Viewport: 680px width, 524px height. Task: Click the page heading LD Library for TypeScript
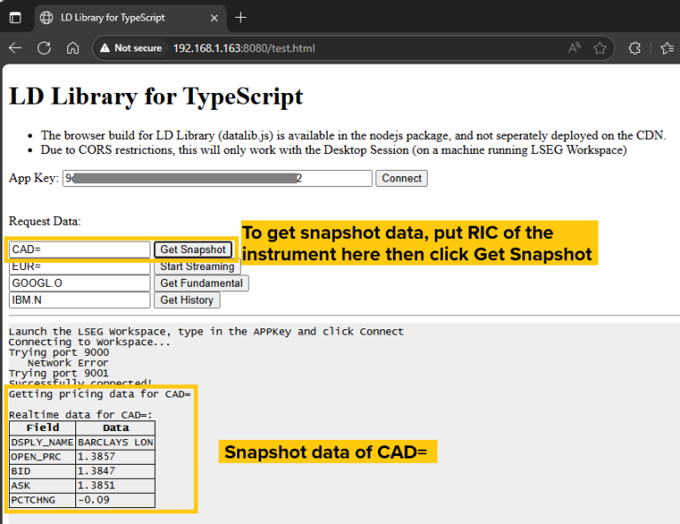point(156,96)
